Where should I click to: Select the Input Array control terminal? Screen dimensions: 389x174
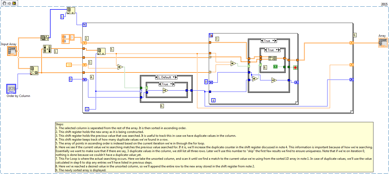click(12, 51)
